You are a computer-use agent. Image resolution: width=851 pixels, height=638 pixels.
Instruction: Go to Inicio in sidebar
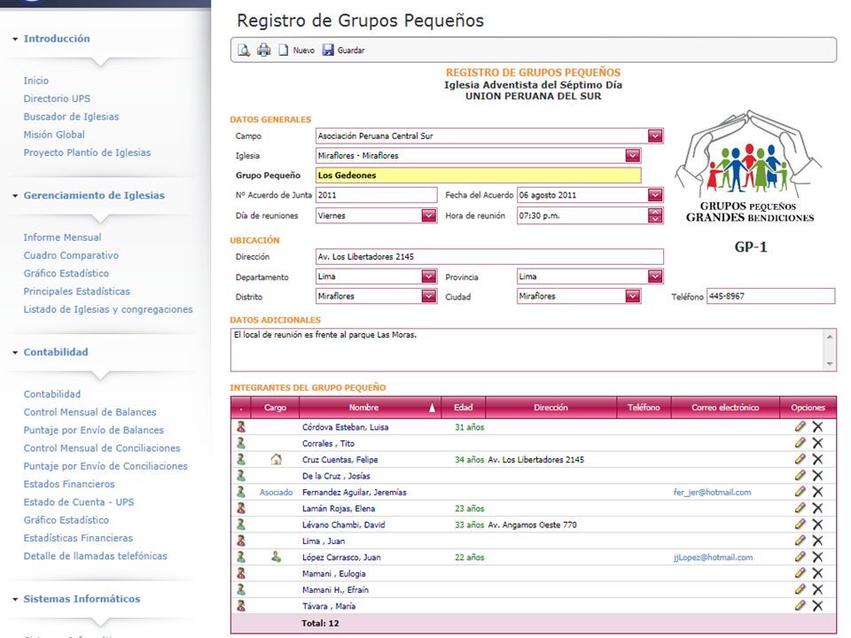(x=35, y=81)
